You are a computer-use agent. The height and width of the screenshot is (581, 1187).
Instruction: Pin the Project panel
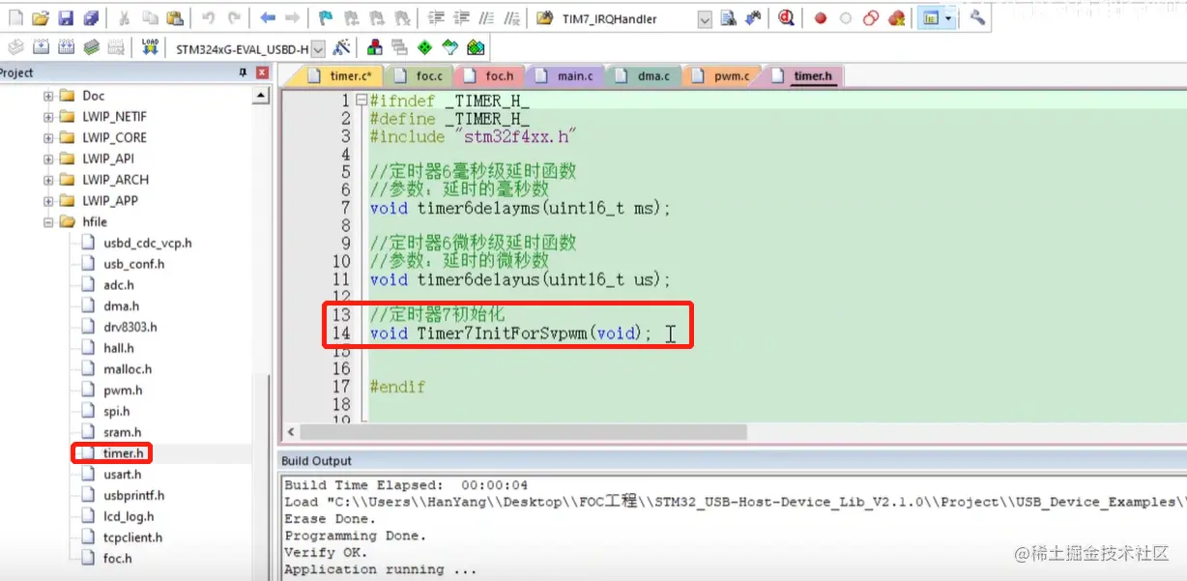(x=243, y=73)
